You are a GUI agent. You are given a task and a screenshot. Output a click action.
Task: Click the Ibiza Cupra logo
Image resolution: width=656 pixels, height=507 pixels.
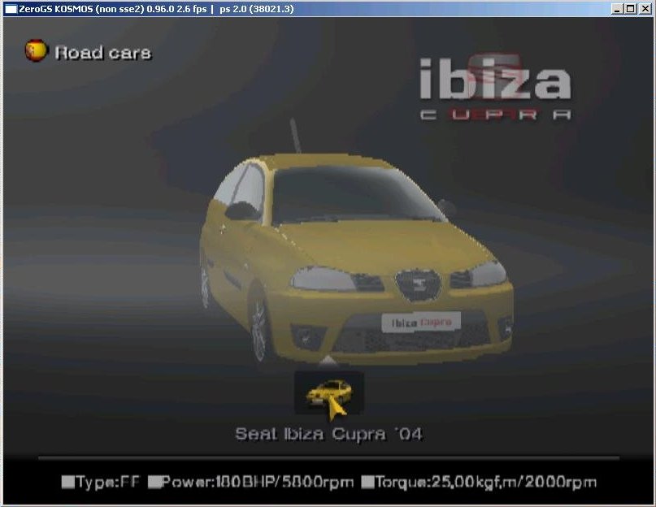(x=494, y=89)
